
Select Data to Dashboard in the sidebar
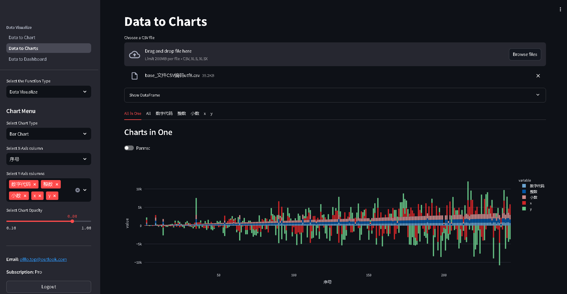click(x=27, y=59)
